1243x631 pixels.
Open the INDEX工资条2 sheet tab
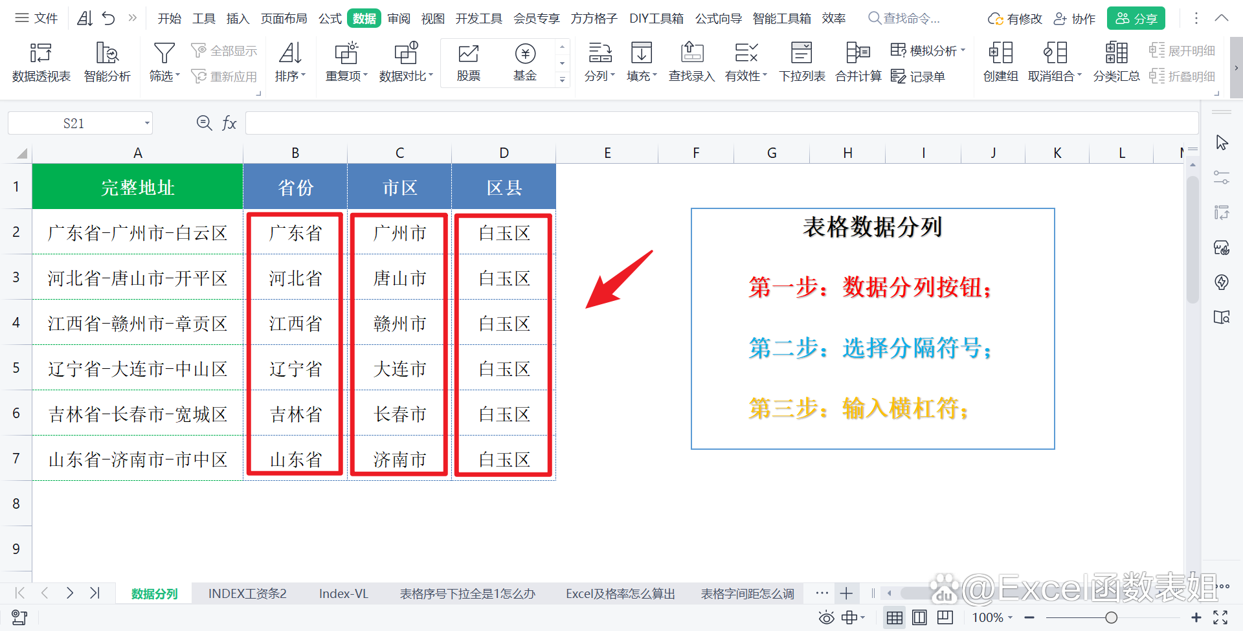coord(247,593)
